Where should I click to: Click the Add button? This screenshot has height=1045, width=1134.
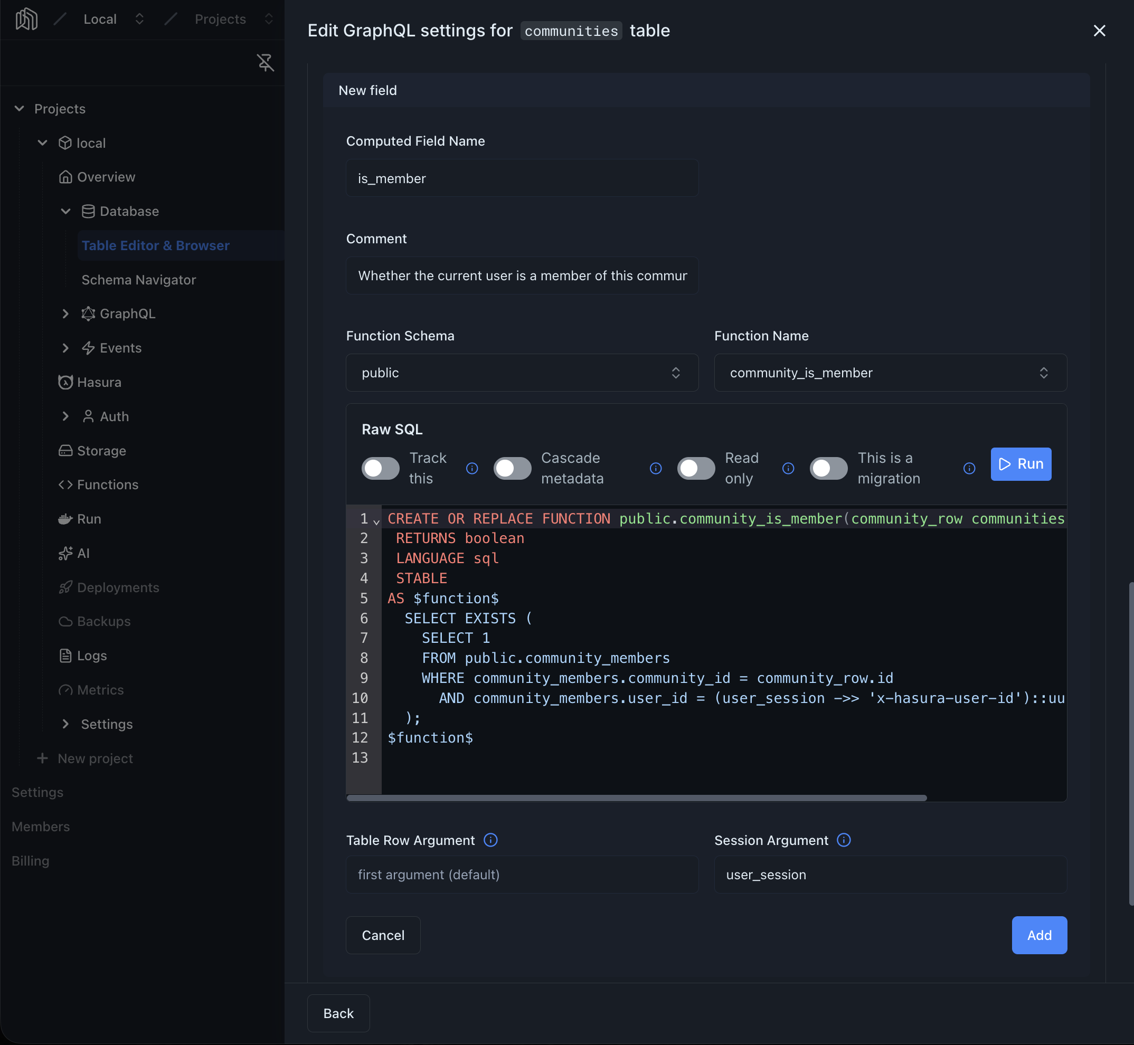click(x=1039, y=935)
